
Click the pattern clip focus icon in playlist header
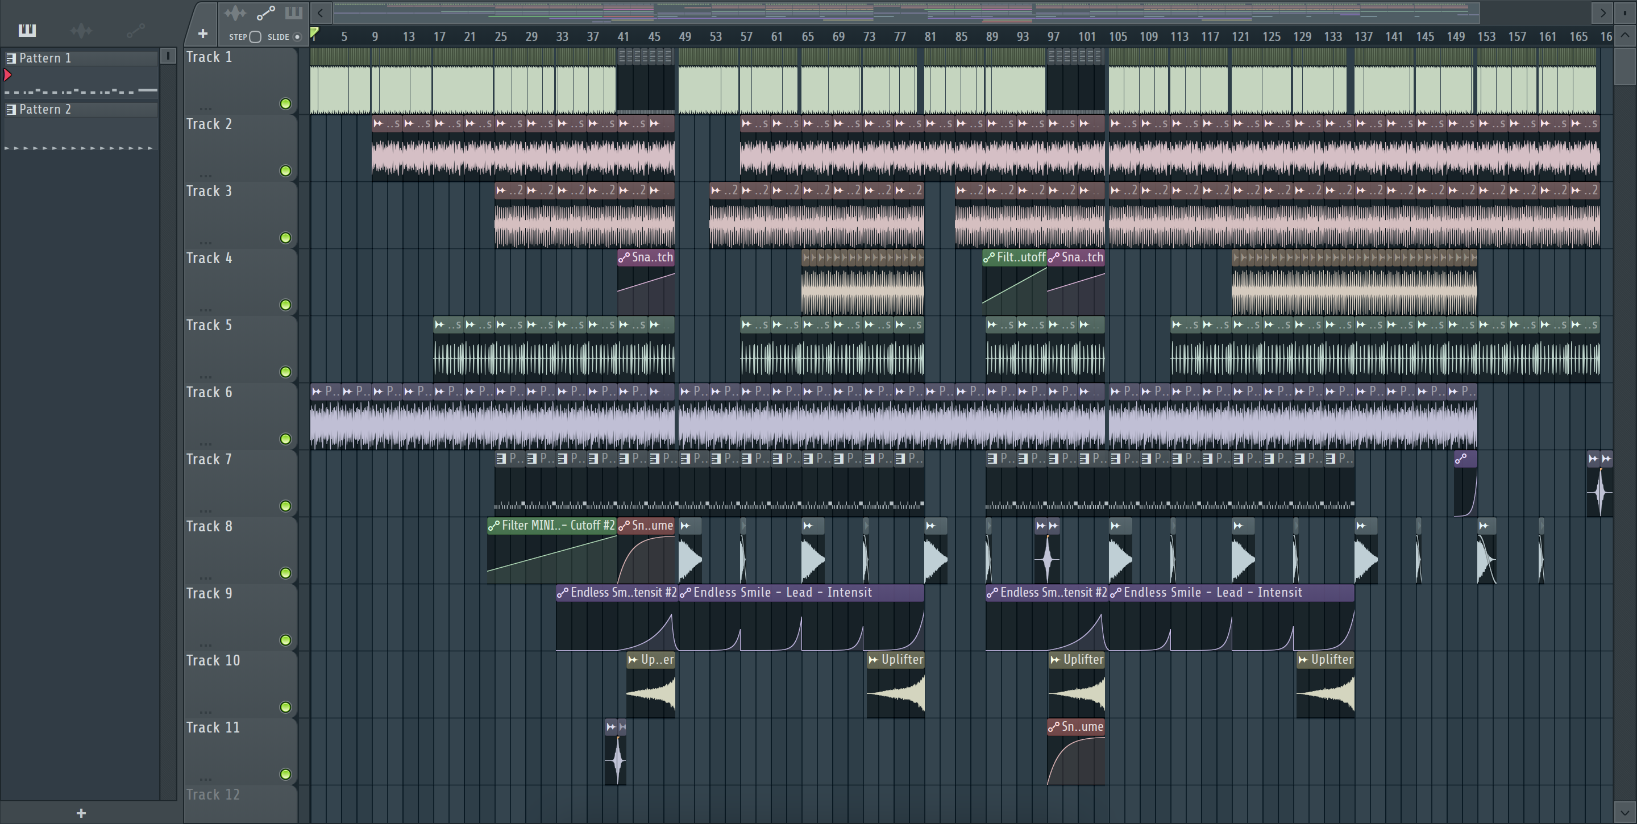coord(294,13)
